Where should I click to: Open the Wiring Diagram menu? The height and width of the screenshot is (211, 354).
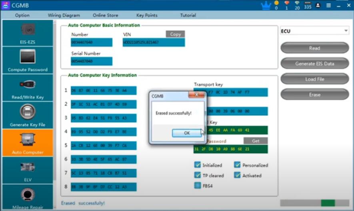click(x=64, y=15)
